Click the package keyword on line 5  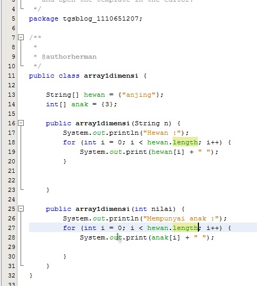pos(43,19)
